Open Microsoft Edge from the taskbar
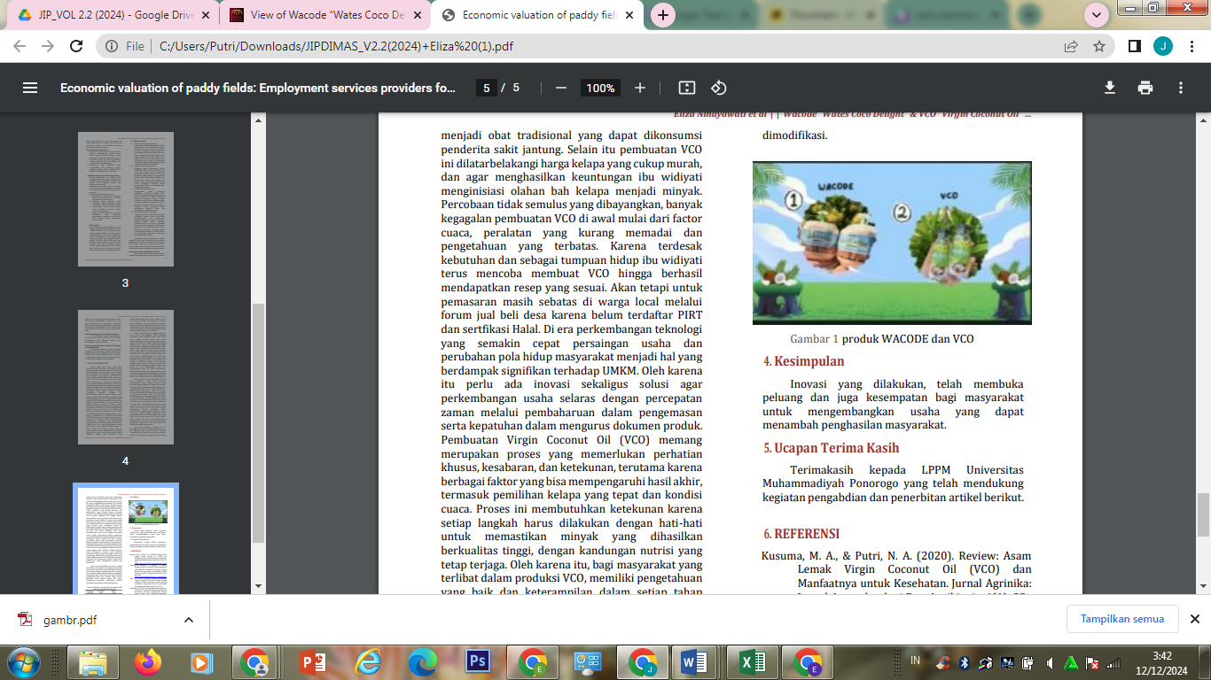This screenshot has width=1211, height=680. point(423,662)
